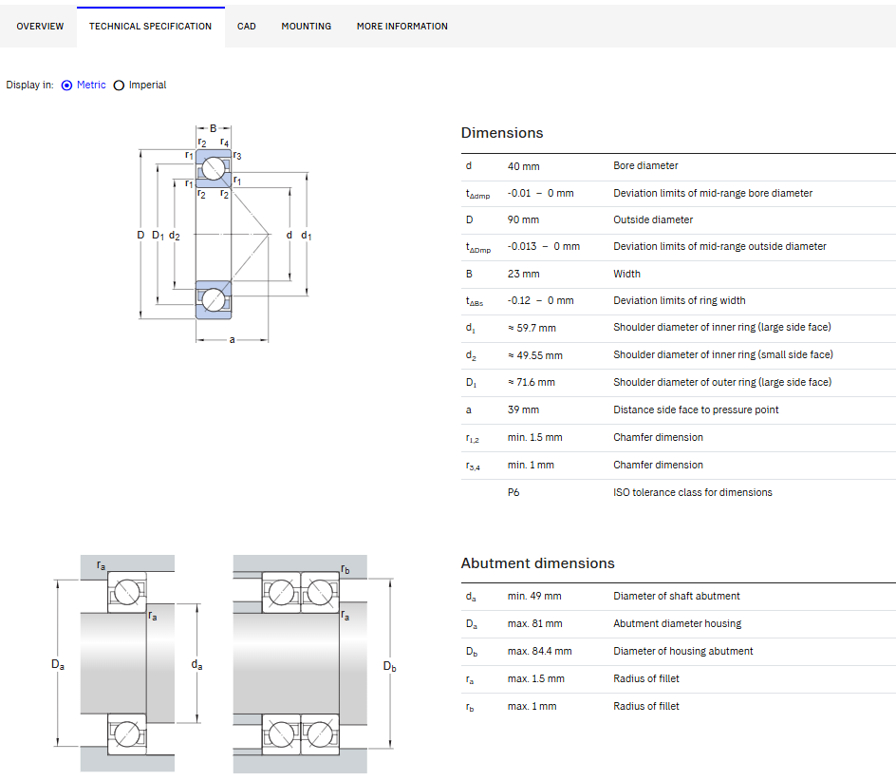Click the 'P6' tolerance class value
Viewport: 896px width, 781px height.
point(513,492)
